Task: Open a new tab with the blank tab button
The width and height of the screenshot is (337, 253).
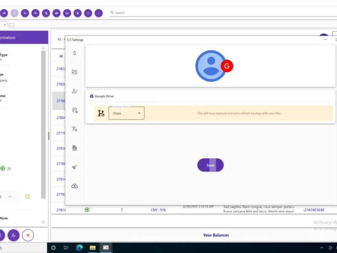Action: (12, 25)
